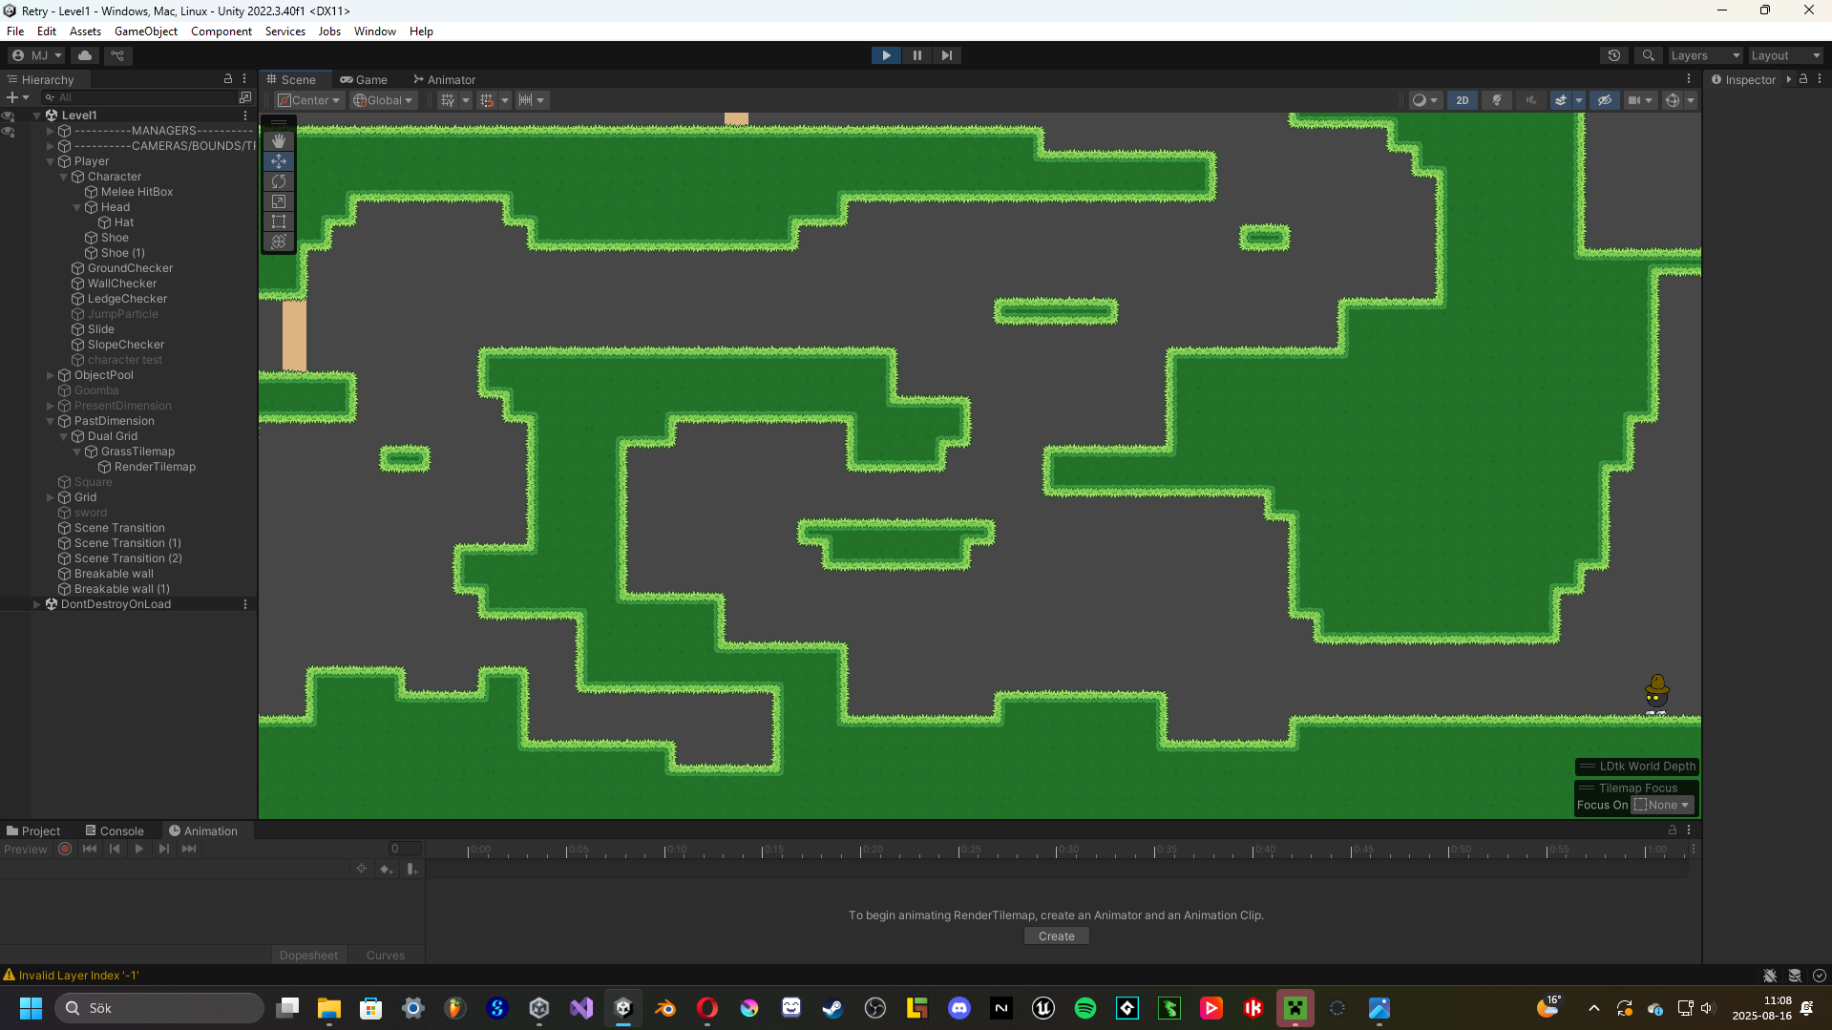Add keyframe in Animation window
The width and height of the screenshot is (1832, 1030).
coord(386,869)
